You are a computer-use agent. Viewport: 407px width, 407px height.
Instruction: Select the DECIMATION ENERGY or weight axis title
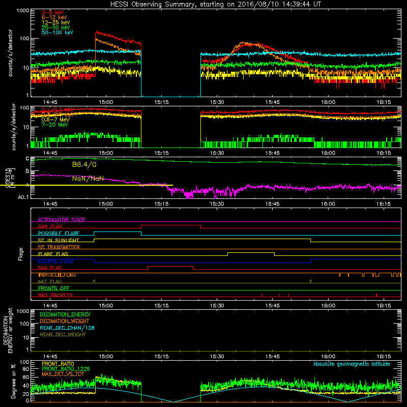[x=8, y=330]
